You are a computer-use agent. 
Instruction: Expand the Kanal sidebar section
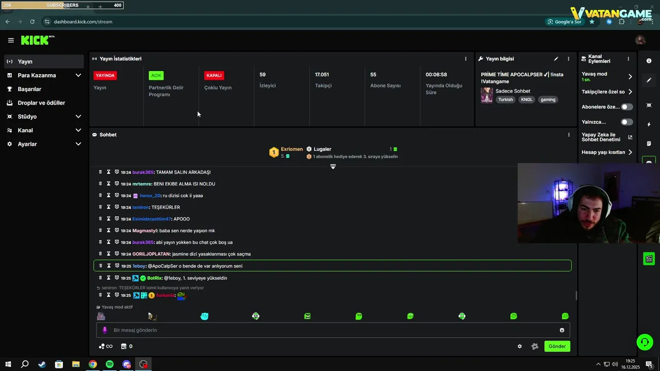(x=78, y=130)
